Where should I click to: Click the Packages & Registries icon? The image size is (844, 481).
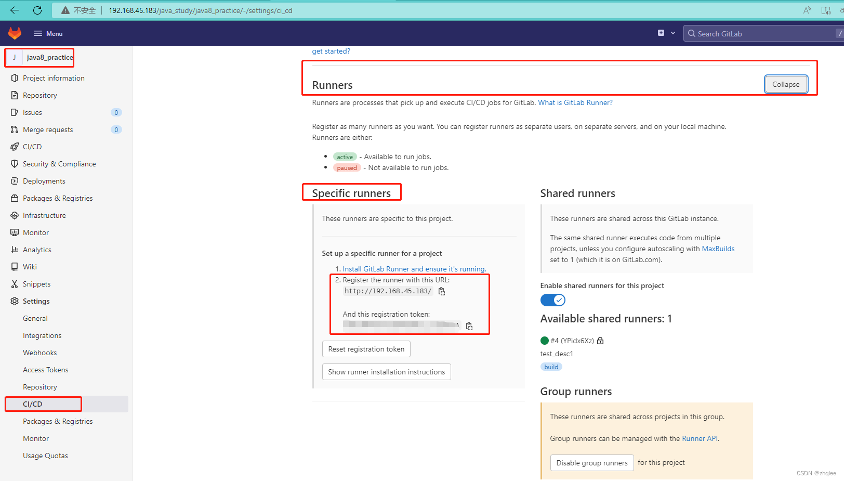pos(15,198)
